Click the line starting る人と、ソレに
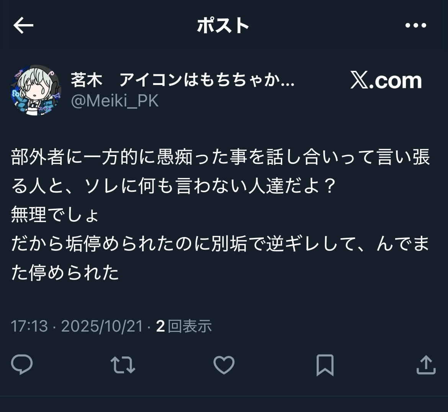448x412 pixels. tap(173, 186)
